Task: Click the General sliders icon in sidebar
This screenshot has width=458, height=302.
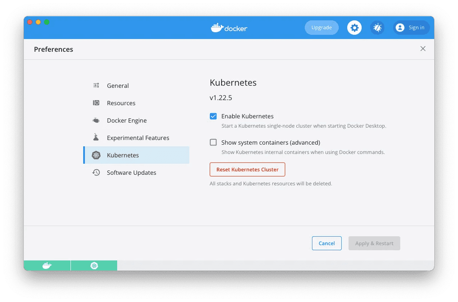Action: pyautogui.click(x=96, y=85)
